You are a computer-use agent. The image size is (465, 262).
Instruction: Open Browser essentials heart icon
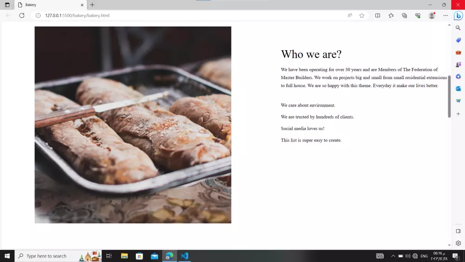(x=418, y=15)
